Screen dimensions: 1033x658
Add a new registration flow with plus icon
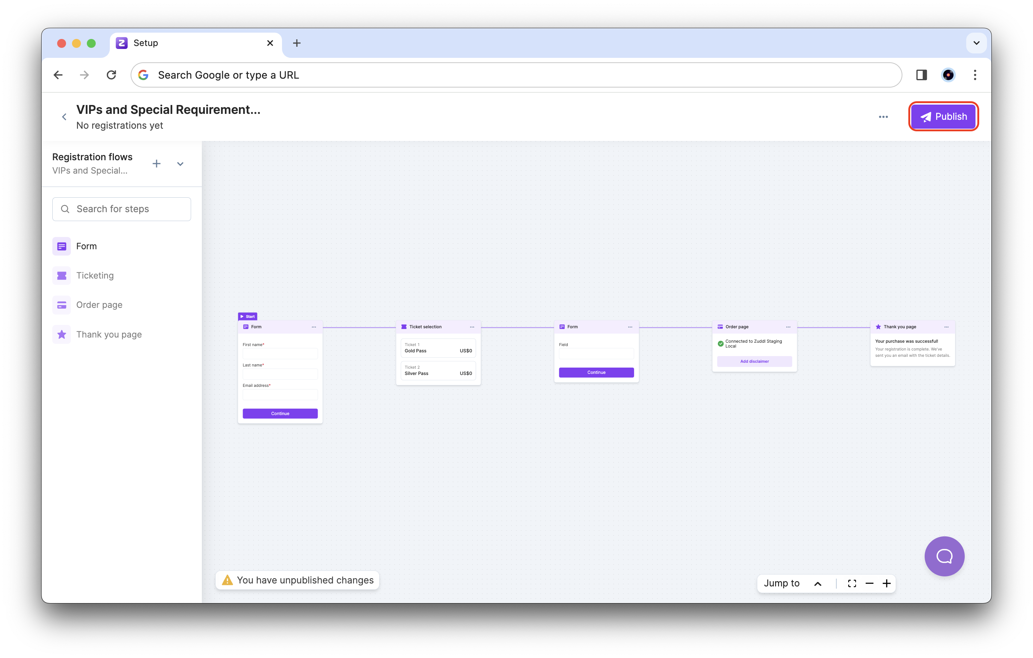(156, 164)
